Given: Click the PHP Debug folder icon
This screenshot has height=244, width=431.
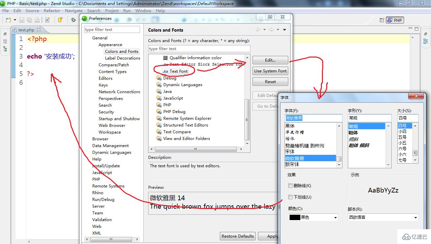Looking at the screenshot, I should pos(159,111).
